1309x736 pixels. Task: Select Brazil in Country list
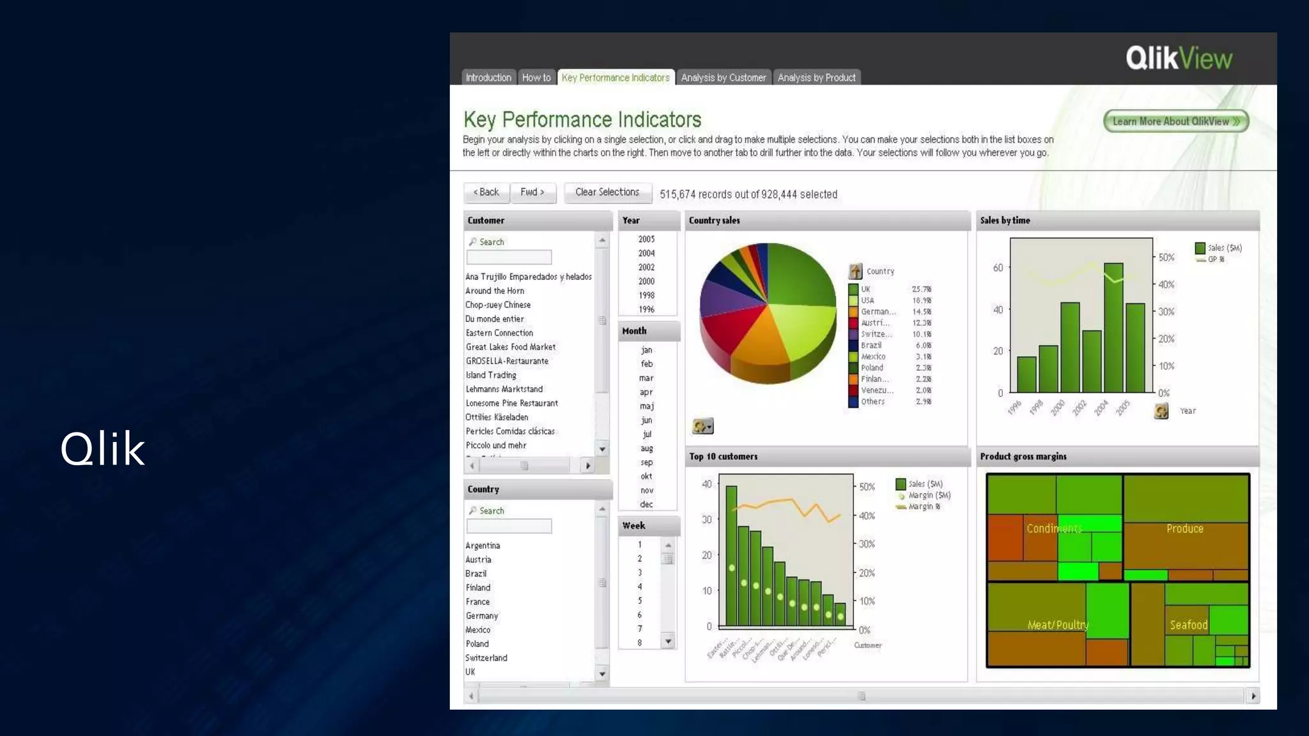[476, 574]
